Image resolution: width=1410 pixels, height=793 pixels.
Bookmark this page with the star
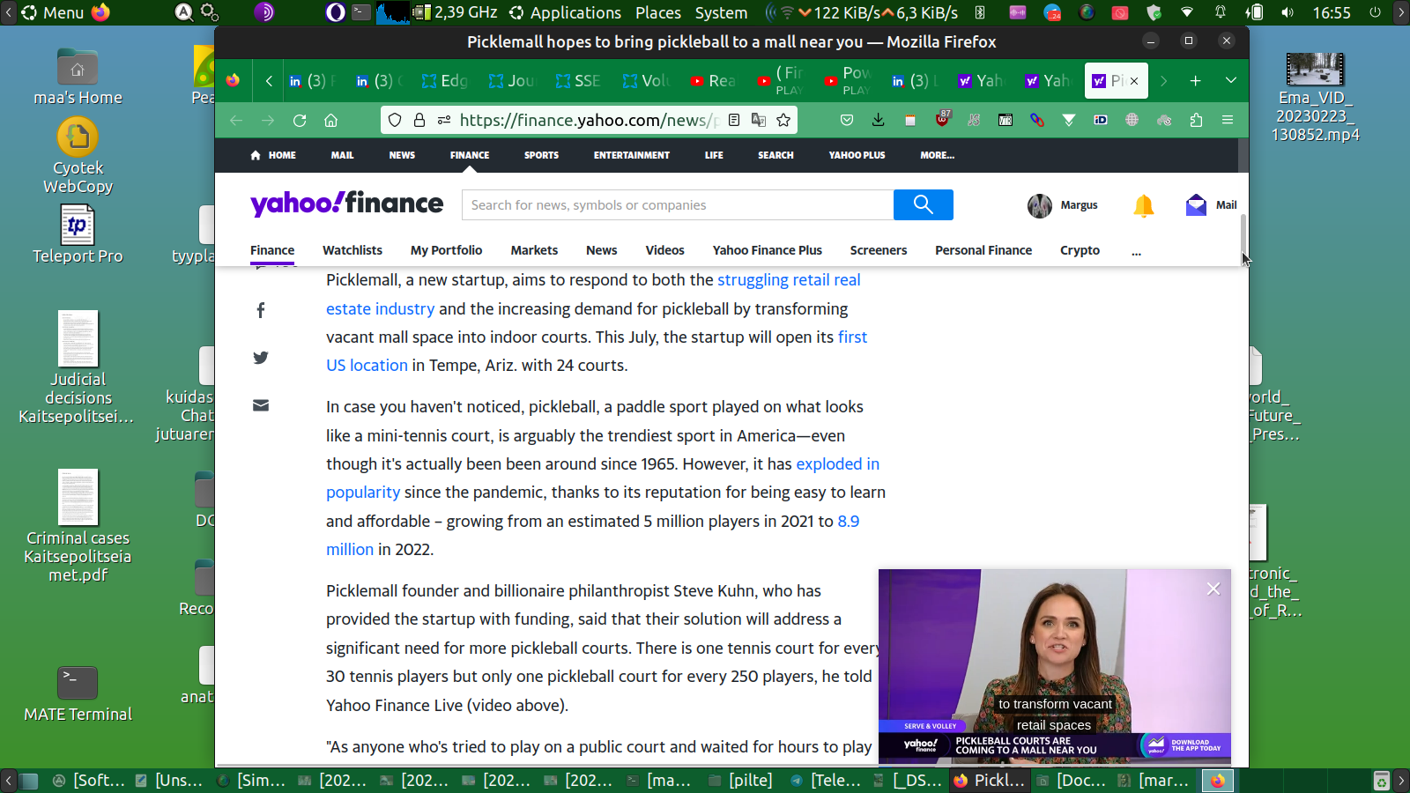pyautogui.click(x=783, y=120)
